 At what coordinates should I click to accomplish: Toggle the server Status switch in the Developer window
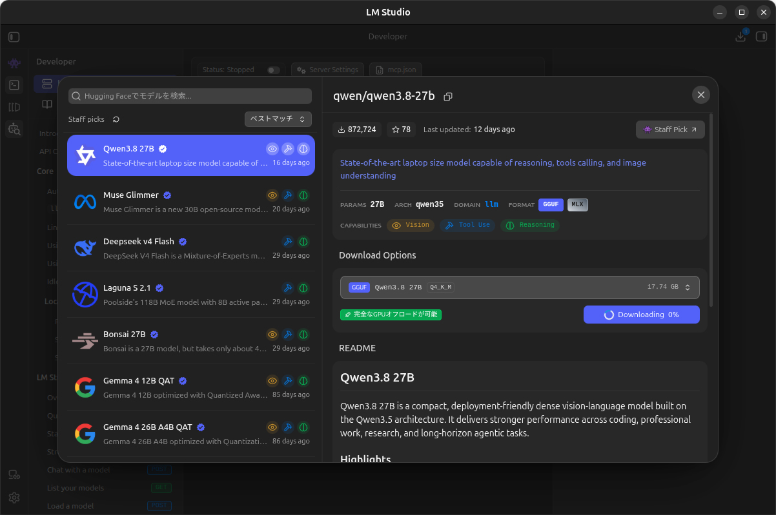click(274, 70)
